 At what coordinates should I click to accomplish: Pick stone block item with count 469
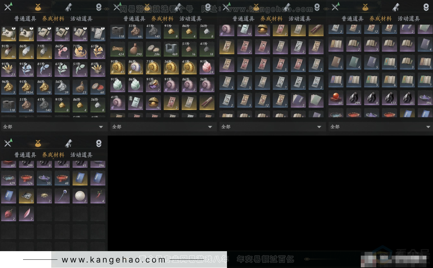(x=171, y=49)
